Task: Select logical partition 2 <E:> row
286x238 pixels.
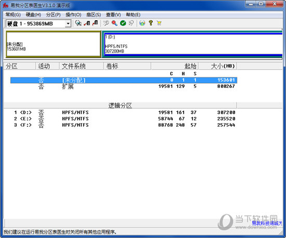Action: [124, 119]
